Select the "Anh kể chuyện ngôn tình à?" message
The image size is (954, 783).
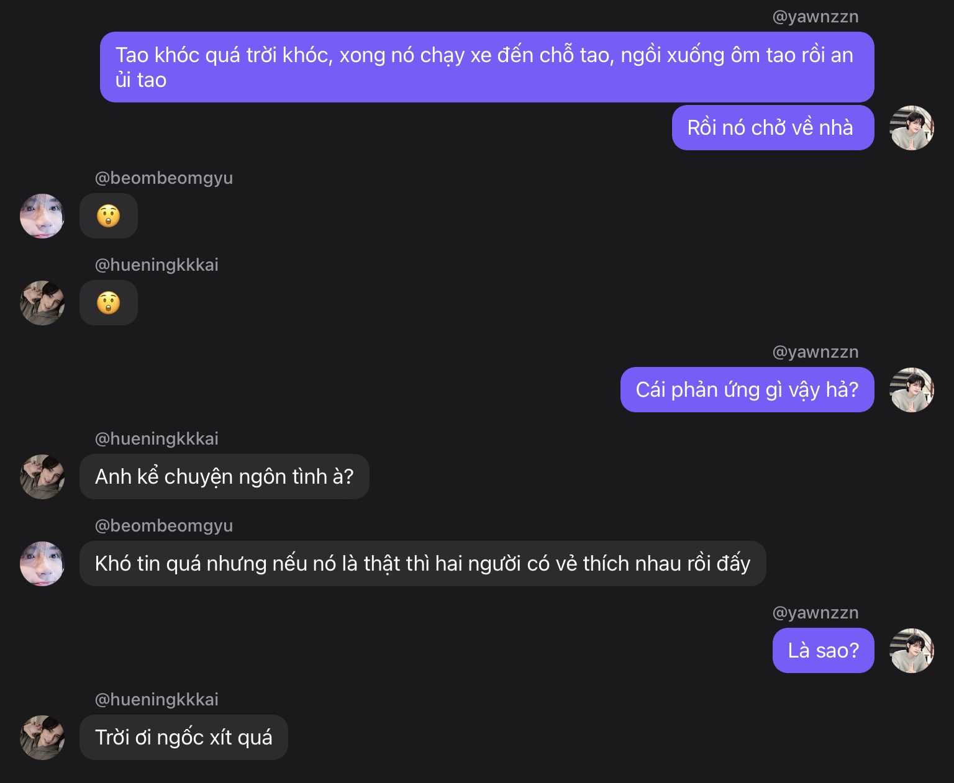point(224,477)
